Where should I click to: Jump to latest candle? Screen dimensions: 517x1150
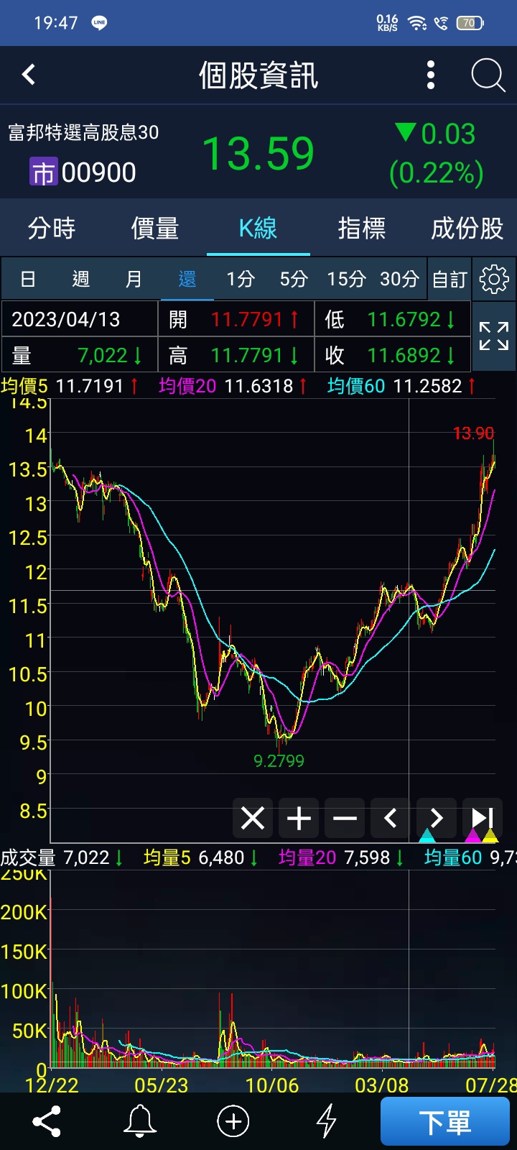(482, 818)
